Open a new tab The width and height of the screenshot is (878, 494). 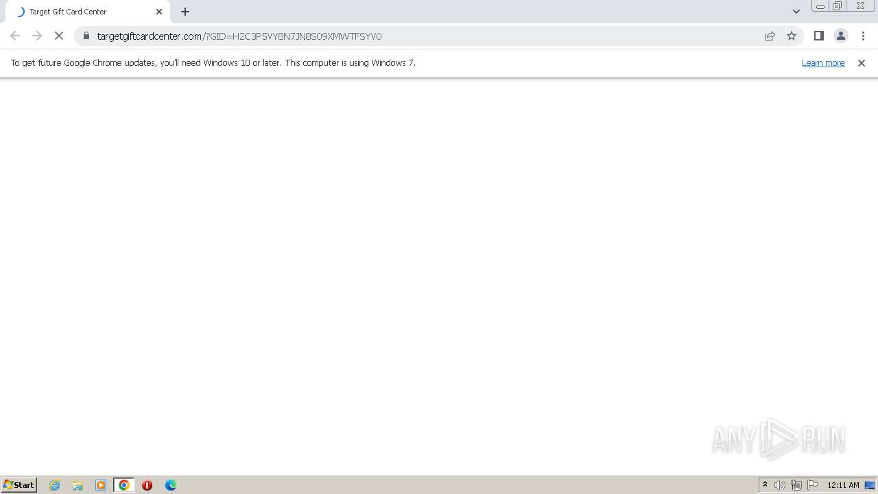pos(185,12)
